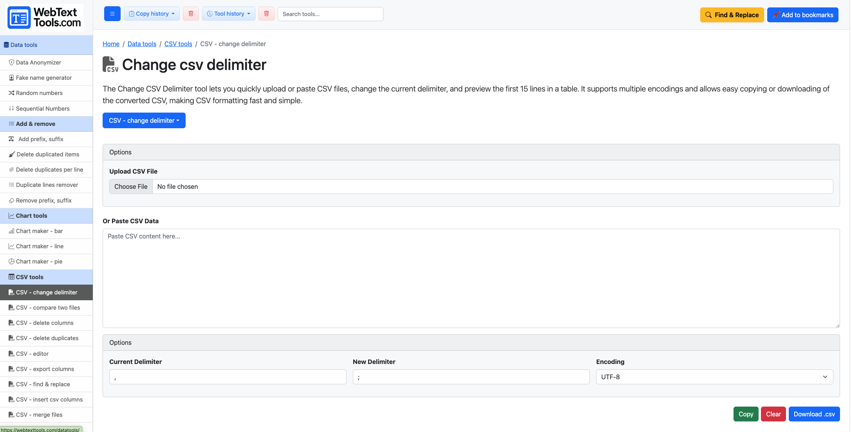This screenshot has height=432, width=851.
Task: Toggle the sidebar with the blue hamburger button
Action: [112, 14]
